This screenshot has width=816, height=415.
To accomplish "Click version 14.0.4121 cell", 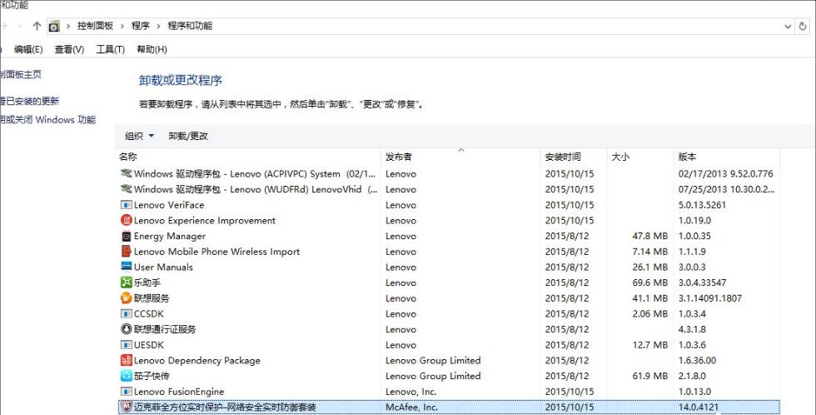I will click(x=699, y=407).
